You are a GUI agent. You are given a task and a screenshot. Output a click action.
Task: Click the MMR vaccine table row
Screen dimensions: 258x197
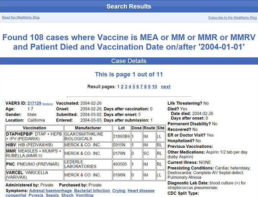click(34, 153)
